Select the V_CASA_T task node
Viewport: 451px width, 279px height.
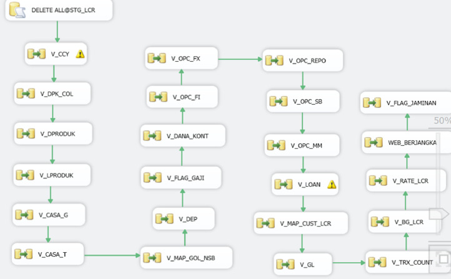47,253
